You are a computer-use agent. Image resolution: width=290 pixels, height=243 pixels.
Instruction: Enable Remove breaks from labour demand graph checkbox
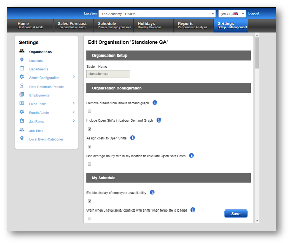tap(90, 111)
